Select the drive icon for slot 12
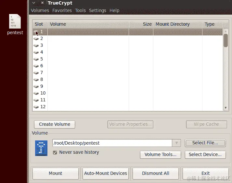Image resolution: width=232 pixels, height=183 pixels. click(x=36, y=107)
